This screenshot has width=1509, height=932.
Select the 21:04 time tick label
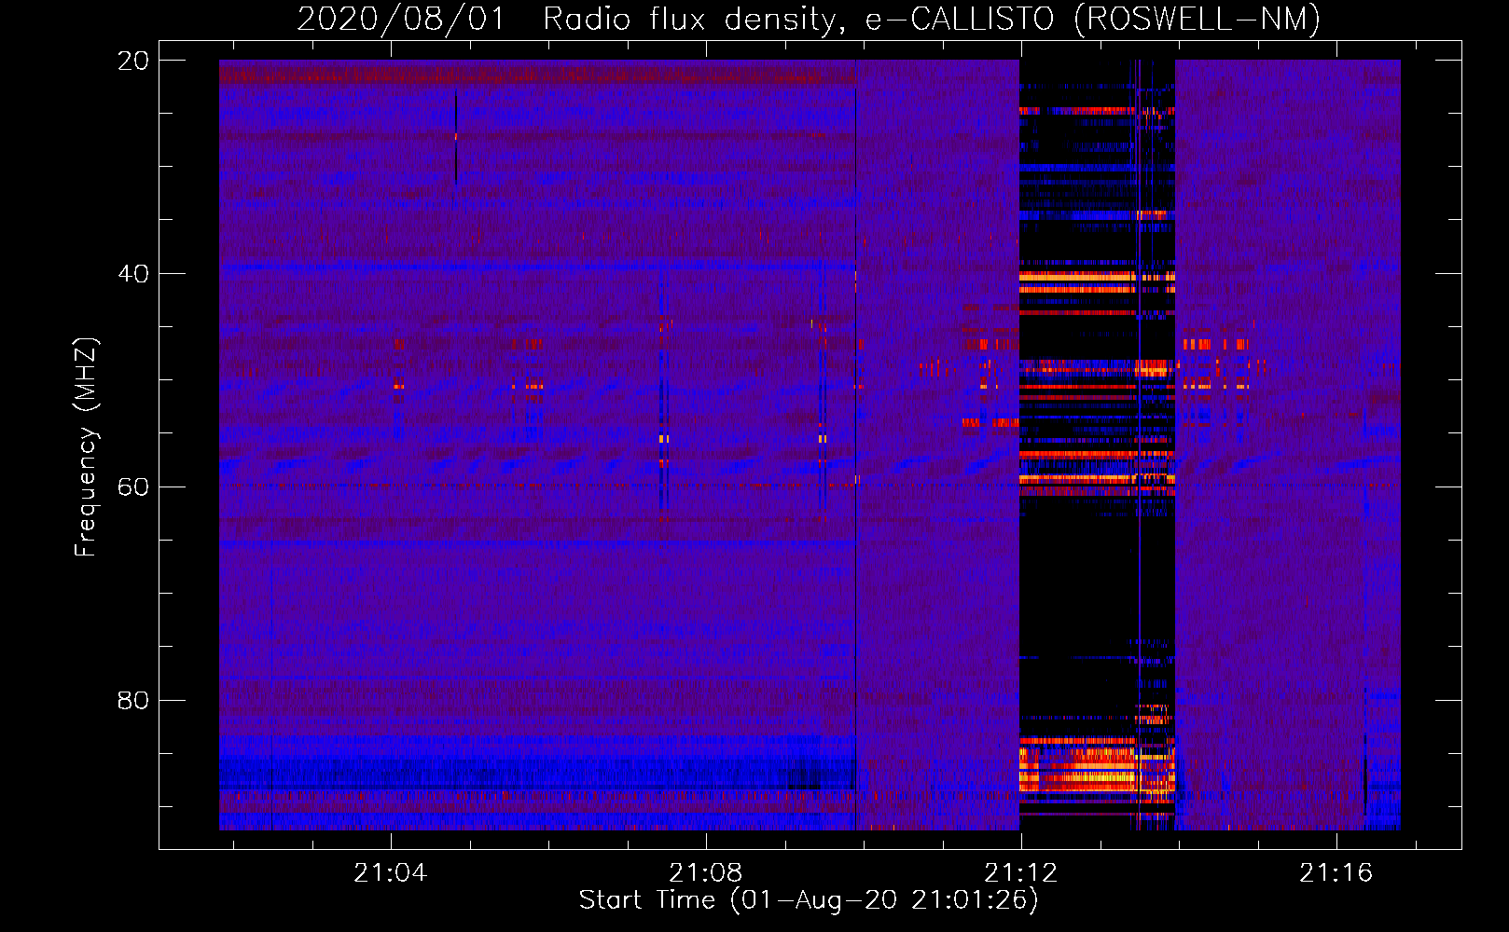click(x=391, y=872)
